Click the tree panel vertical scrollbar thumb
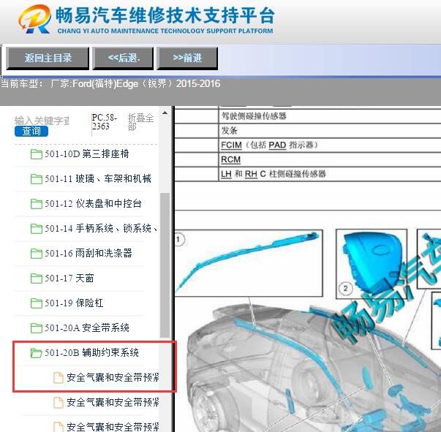The width and height of the screenshot is (441, 432). tap(165, 265)
